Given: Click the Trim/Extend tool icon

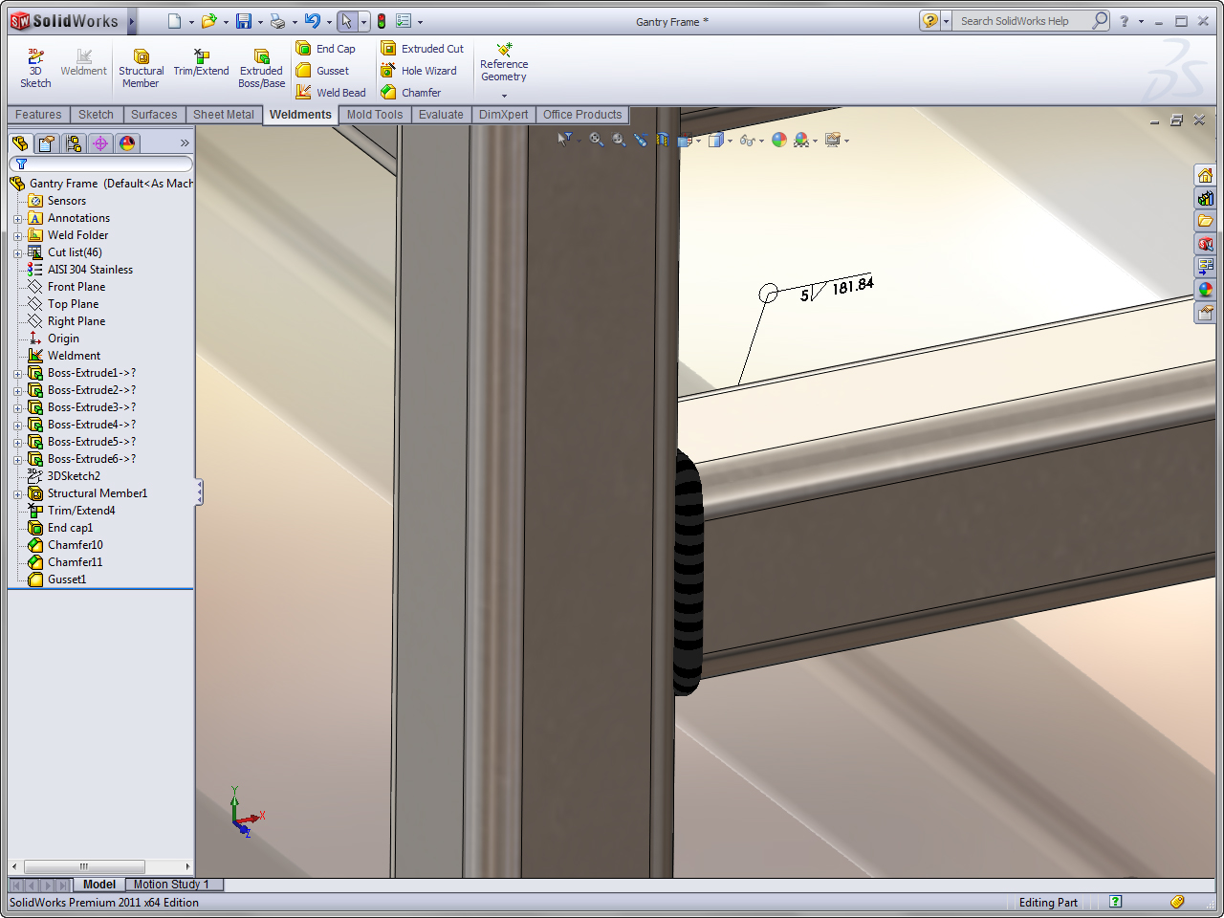Looking at the screenshot, I should click(201, 63).
